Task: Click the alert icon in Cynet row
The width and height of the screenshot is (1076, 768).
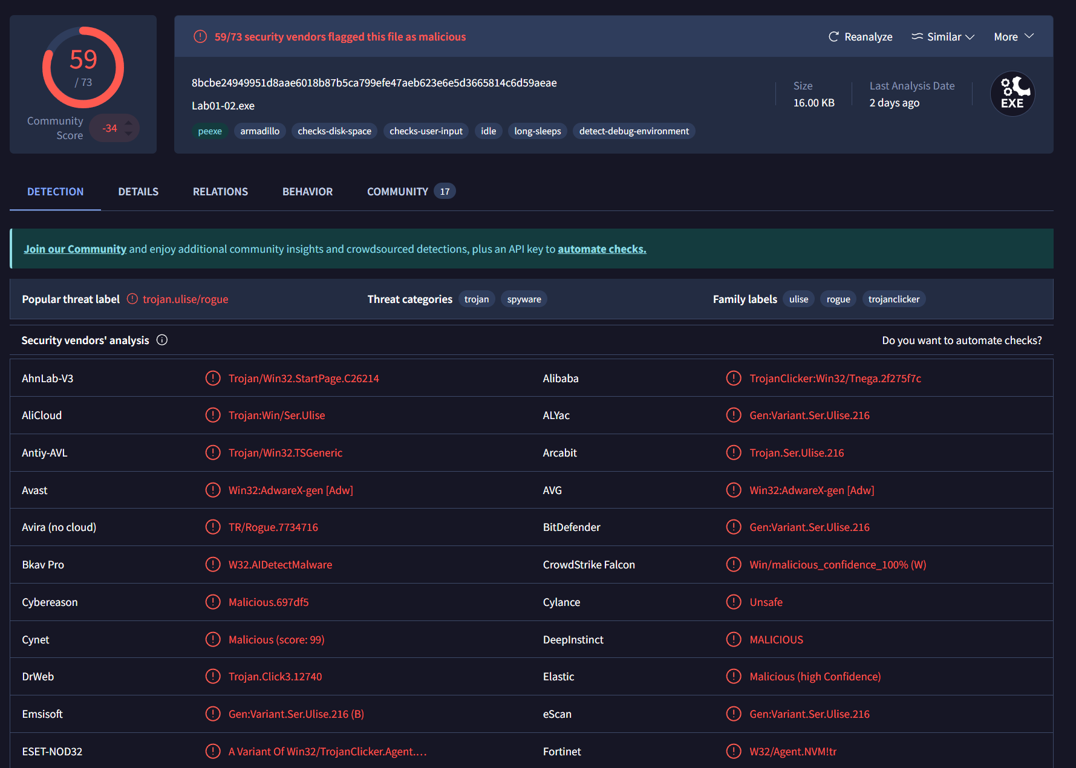Action: click(213, 639)
